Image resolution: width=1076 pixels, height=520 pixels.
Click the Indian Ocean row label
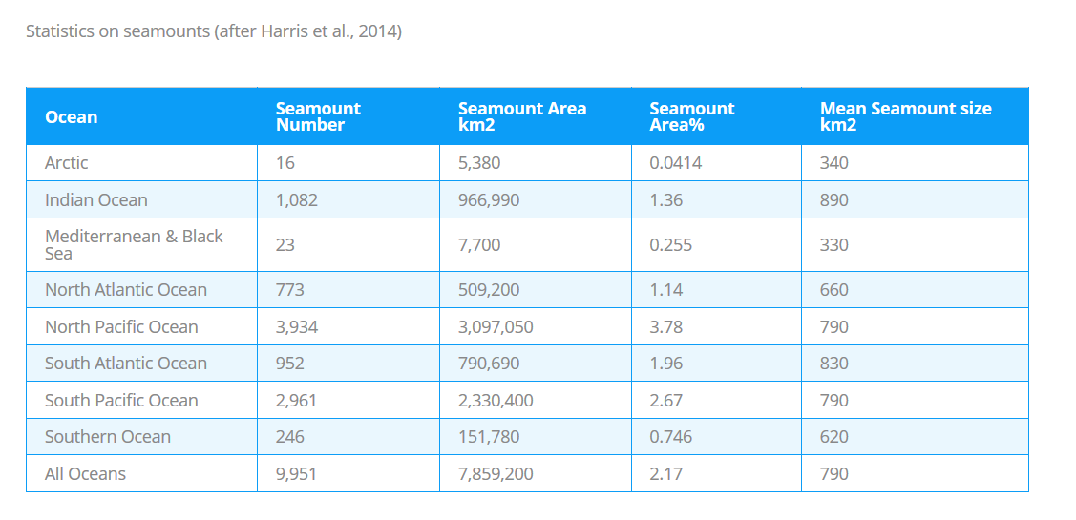coord(96,200)
